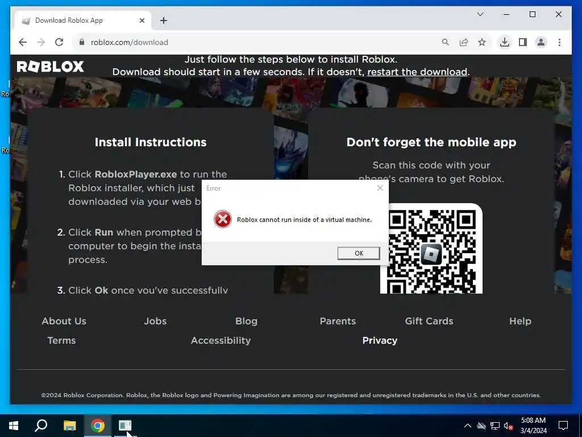Open Chrome downloads tray icon
The width and height of the screenshot is (582, 437).
[x=505, y=42]
